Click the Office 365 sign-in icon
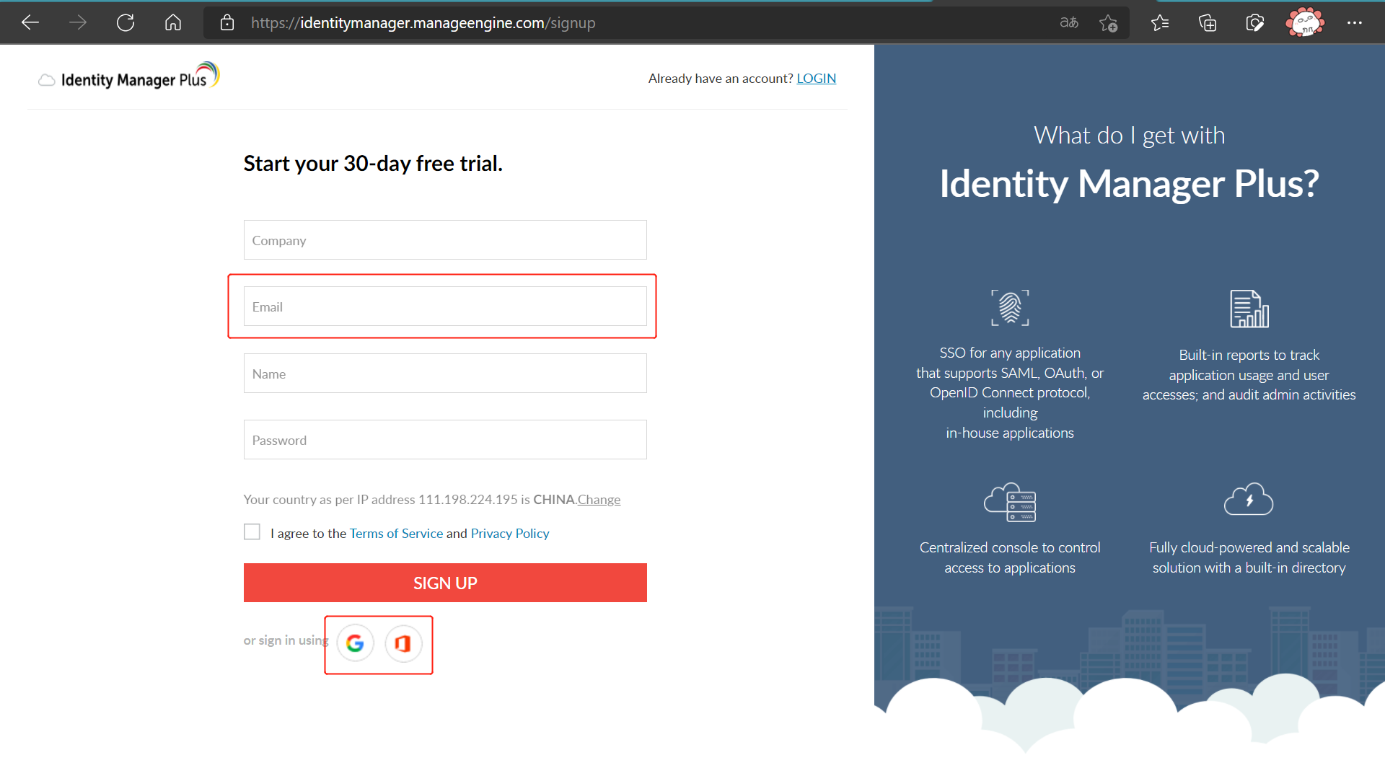The width and height of the screenshot is (1385, 781). pyautogui.click(x=403, y=643)
